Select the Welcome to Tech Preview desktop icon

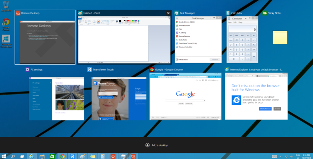pos(6,41)
